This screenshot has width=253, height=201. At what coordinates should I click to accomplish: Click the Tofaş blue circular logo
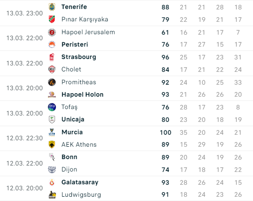coord(52,107)
